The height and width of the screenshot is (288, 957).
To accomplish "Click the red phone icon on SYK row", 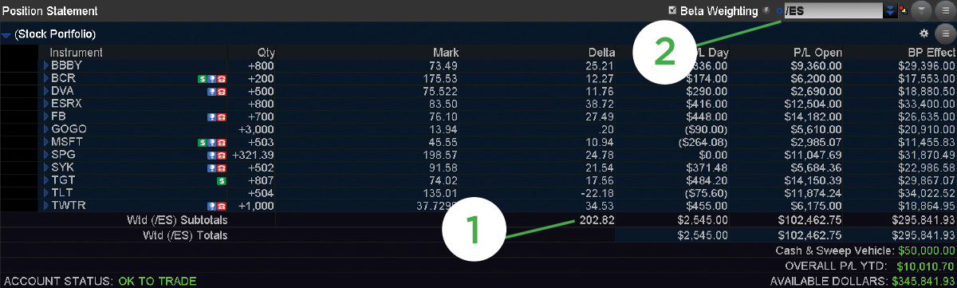I will click(x=221, y=168).
